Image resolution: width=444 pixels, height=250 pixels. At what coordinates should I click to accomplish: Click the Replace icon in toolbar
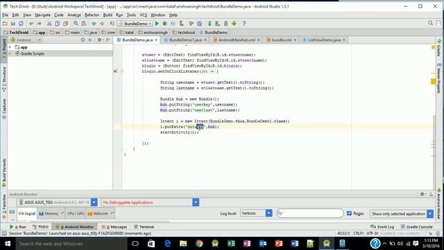tap(84, 24)
